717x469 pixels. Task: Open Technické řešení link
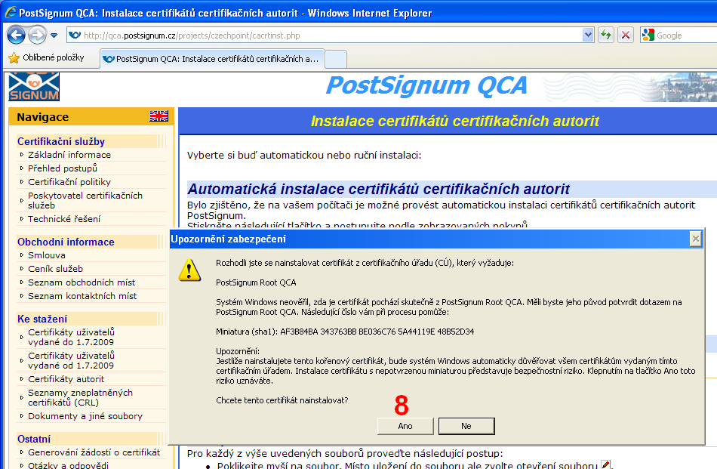[x=64, y=219]
